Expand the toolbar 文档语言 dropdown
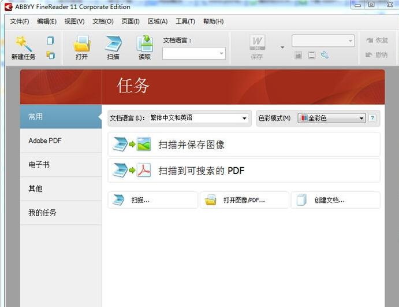 pyautogui.click(x=221, y=54)
